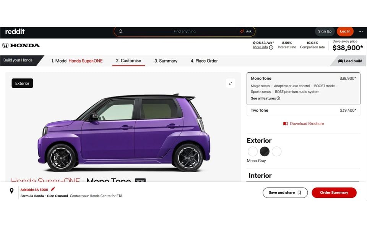This screenshot has width=367, height=244.
Task: Click the Order Summary button
Action: coord(334,193)
